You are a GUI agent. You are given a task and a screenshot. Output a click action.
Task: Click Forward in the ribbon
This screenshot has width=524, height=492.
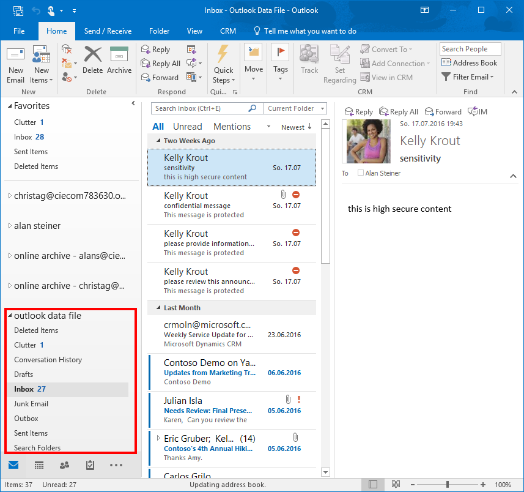coord(160,78)
